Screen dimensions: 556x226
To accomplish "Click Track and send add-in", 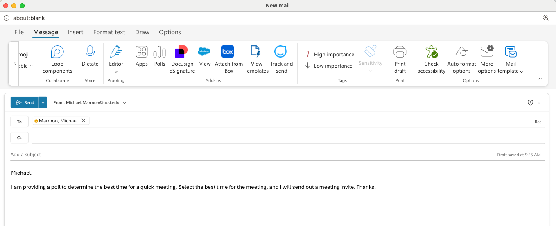I will tap(281, 59).
